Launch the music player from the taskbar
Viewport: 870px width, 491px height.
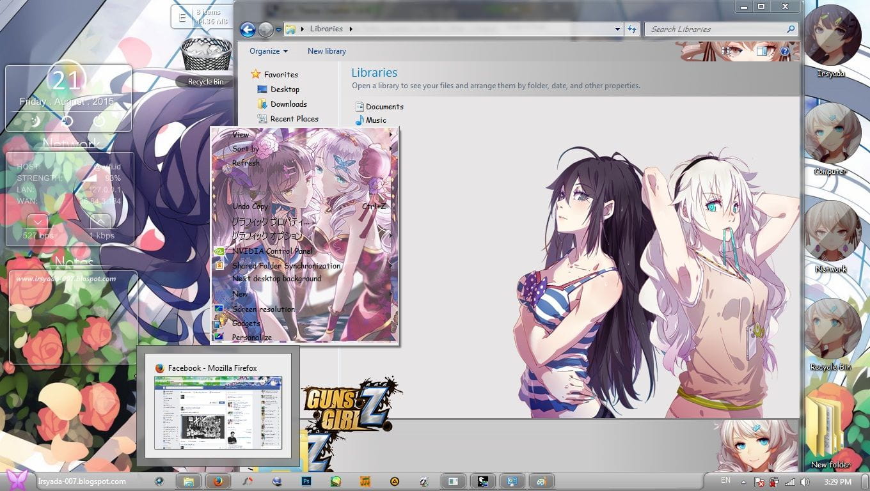(x=366, y=481)
